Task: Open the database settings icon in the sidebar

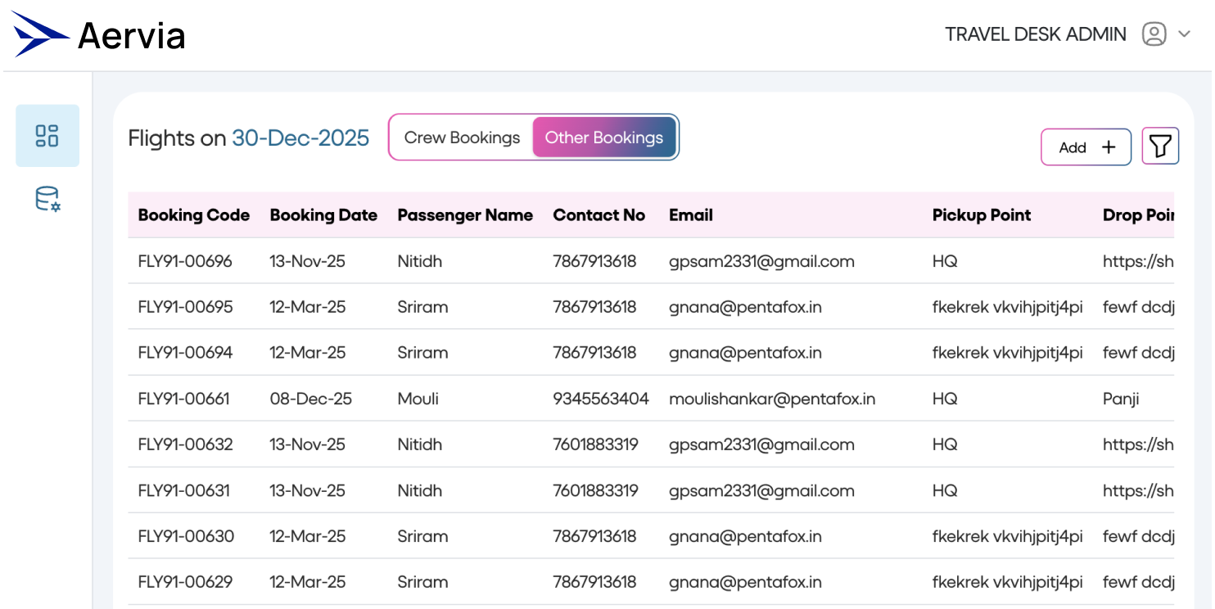Action: pos(47,199)
